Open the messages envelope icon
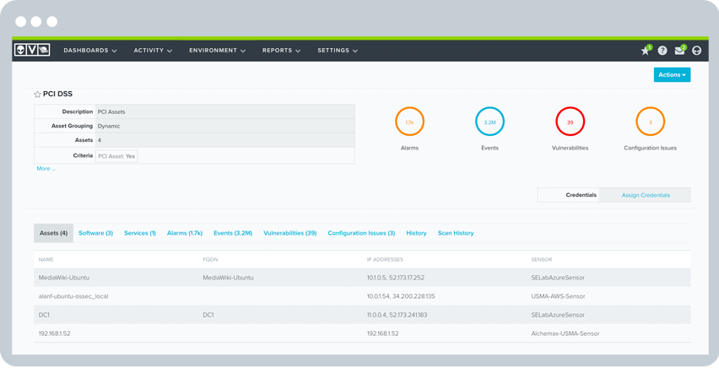Image resolution: width=719 pixels, height=369 pixels. (679, 51)
